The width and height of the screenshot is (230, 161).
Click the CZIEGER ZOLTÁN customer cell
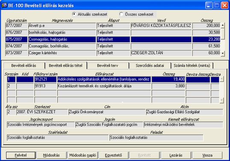click(161, 53)
